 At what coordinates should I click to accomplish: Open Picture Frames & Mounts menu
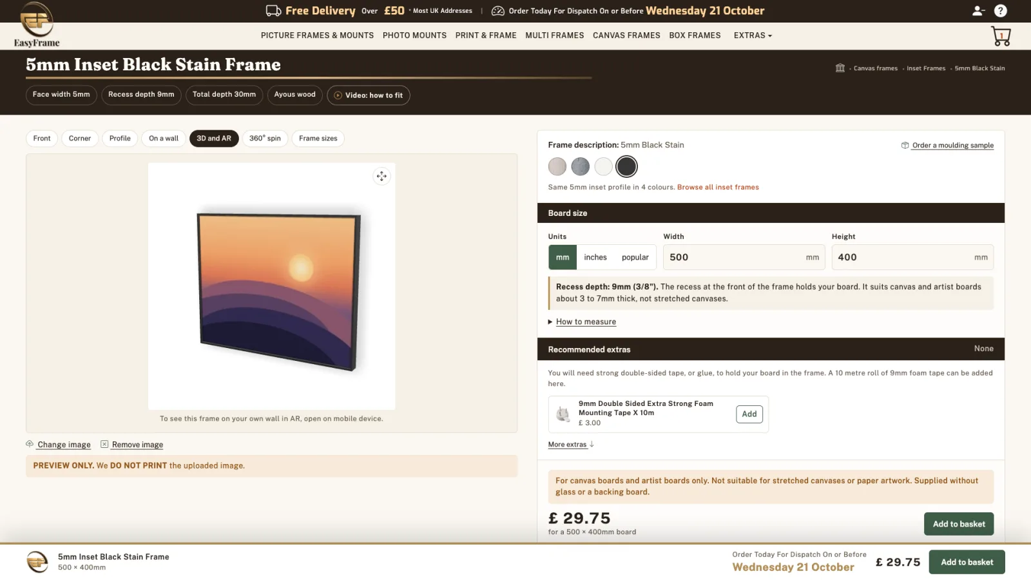pos(317,35)
